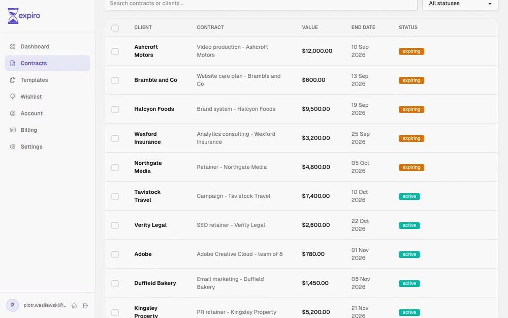Image resolution: width=508 pixels, height=318 pixels.
Task: Click contract SEO retainer - Verity Legal
Action: click(x=231, y=225)
